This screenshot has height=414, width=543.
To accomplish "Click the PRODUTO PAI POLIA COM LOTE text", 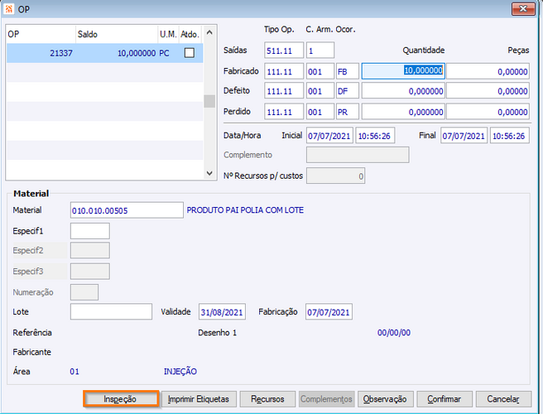I will pyautogui.click(x=245, y=210).
